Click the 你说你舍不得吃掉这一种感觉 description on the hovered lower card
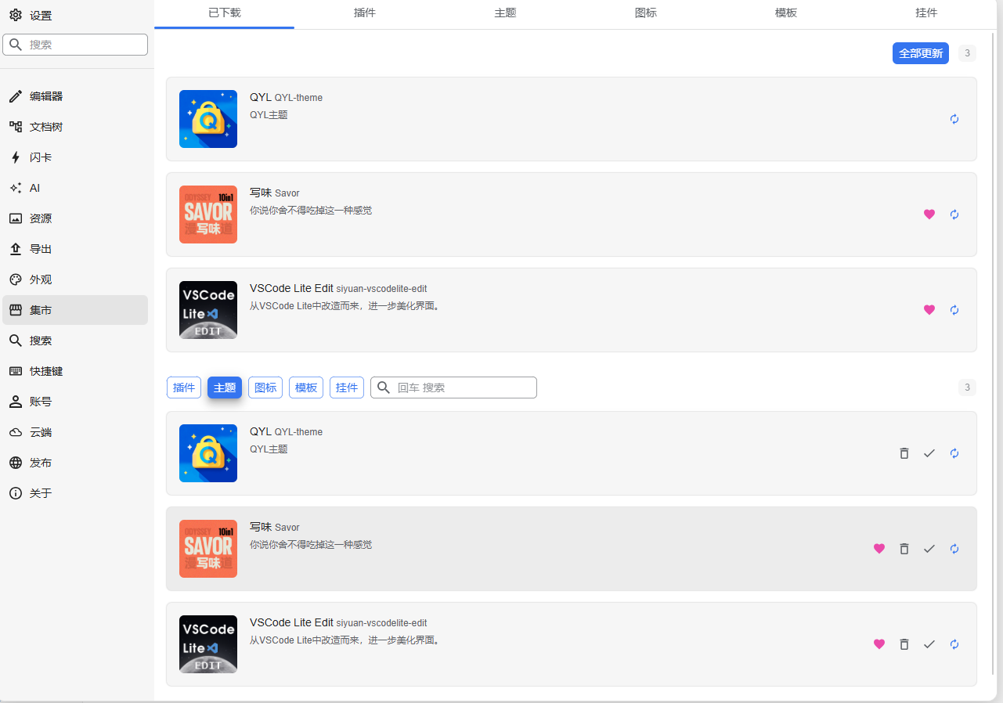The width and height of the screenshot is (1003, 703). (x=311, y=544)
